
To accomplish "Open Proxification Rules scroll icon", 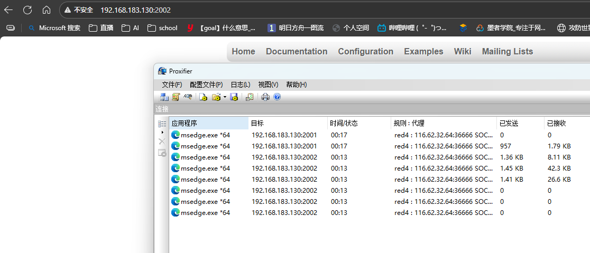I will pyautogui.click(x=176, y=97).
